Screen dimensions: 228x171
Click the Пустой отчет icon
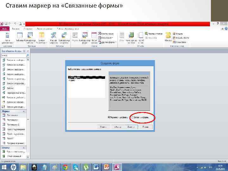coord(141,38)
